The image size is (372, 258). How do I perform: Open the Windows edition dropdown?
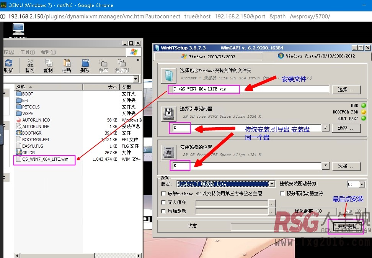[x=272, y=184]
